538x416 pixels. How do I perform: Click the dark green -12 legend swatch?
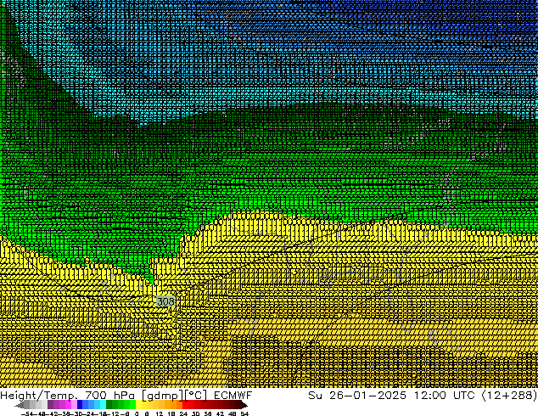point(109,405)
